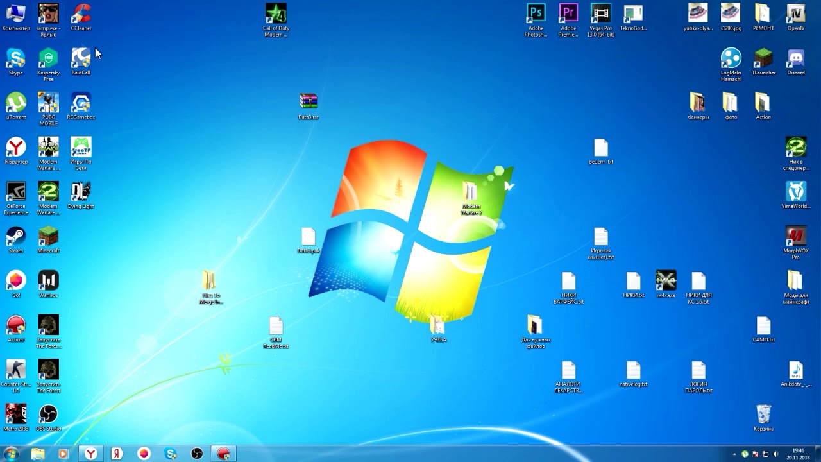Select the Minecraft desktop icon
821x462 pixels.
tap(48, 240)
